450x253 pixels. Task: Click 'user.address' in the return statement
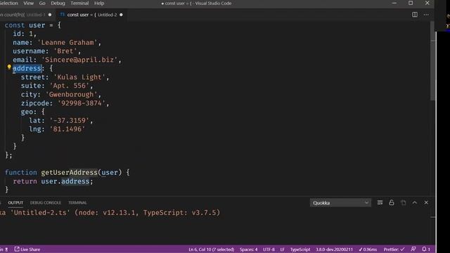pos(65,181)
